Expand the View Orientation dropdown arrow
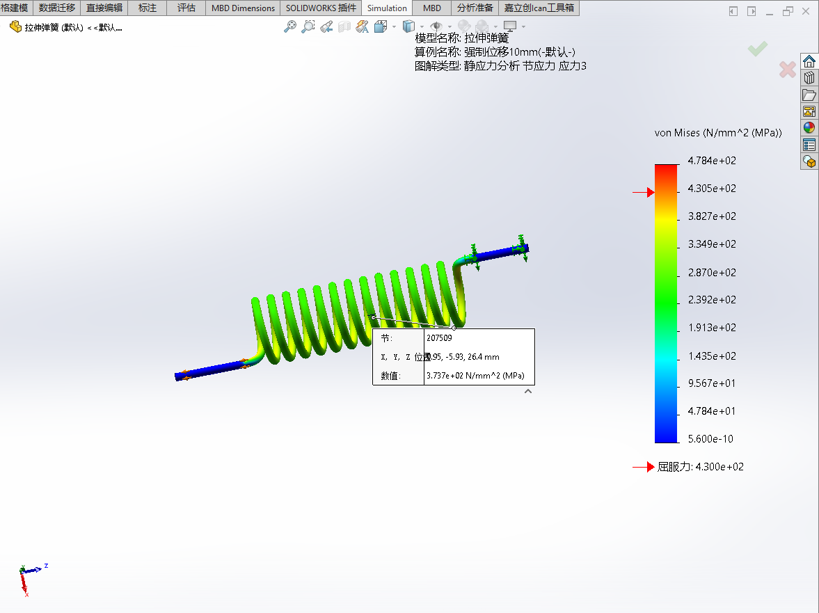This screenshot has width=819, height=613. point(394,26)
